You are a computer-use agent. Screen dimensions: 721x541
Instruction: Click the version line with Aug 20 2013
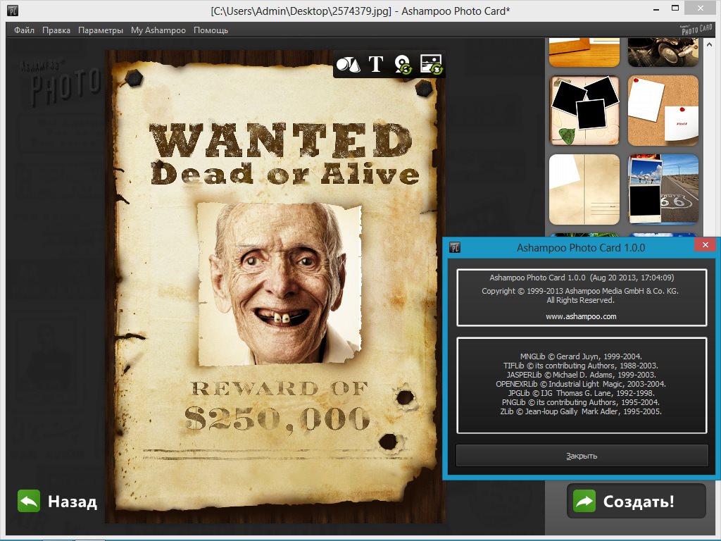point(582,278)
